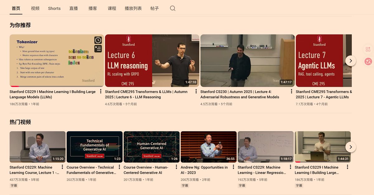Play the 36:55 Andrew Ng thumbnail
The height and width of the screenshot is (195, 374).
tap(209, 147)
